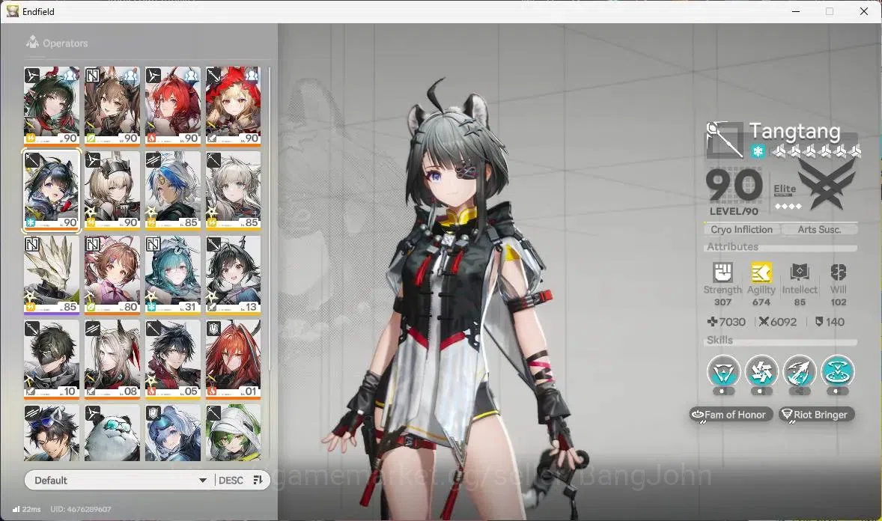Select the crowned blonde level 90 operator card

click(112, 190)
